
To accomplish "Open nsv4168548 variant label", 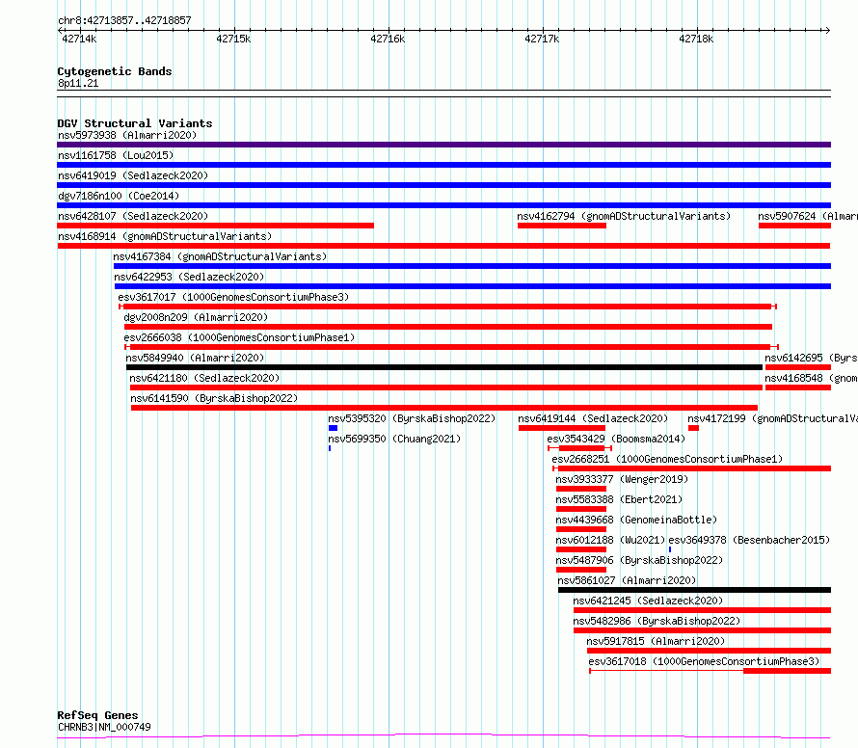I will tap(811, 378).
